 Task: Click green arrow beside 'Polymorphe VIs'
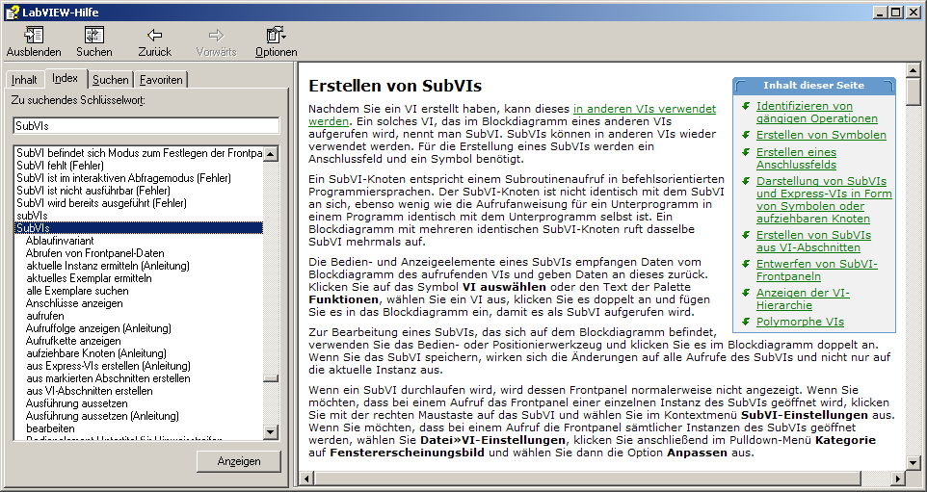tap(746, 322)
